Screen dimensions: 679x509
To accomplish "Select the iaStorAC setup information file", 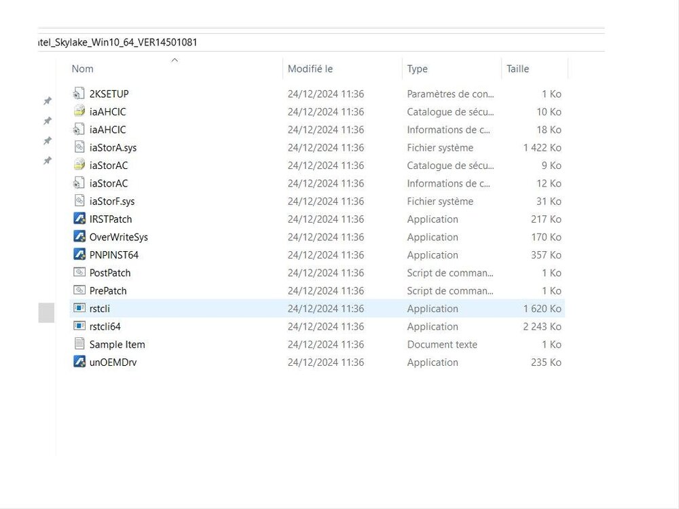I will pyautogui.click(x=108, y=183).
